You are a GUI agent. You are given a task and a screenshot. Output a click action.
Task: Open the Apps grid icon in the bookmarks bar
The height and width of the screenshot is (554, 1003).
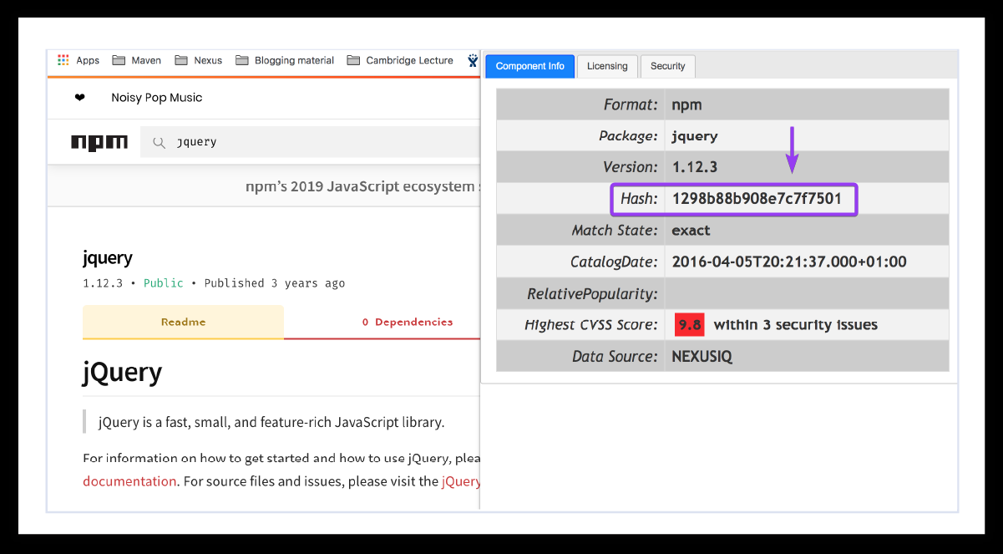tap(63, 59)
